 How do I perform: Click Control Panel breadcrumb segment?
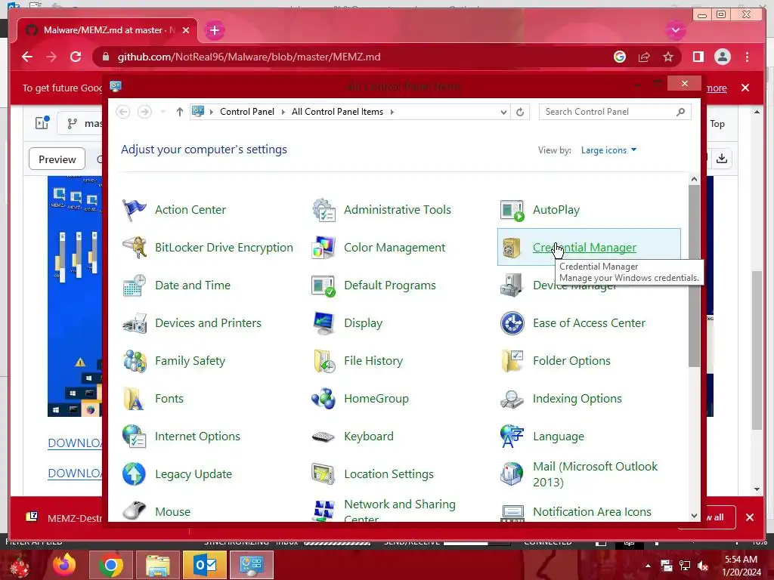[247, 112]
